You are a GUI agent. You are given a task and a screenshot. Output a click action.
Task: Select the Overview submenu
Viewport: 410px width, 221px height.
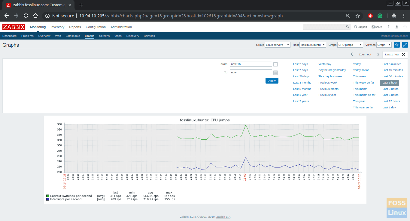tap(44, 36)
